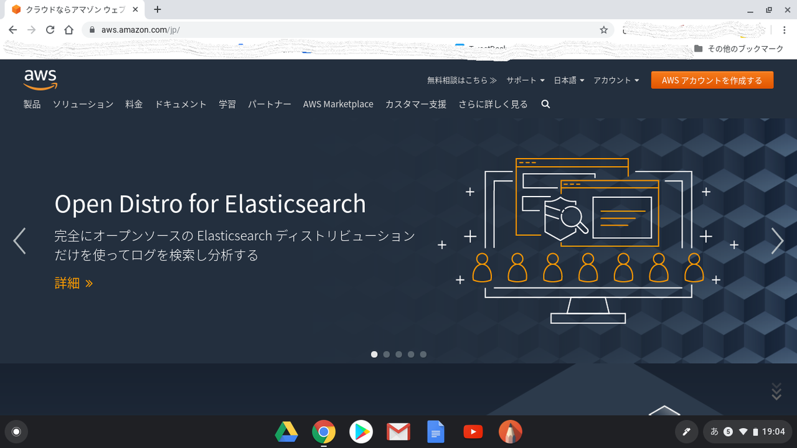Select the fourth carousel dot
This screenshot has width=797, height=448.
411,354
